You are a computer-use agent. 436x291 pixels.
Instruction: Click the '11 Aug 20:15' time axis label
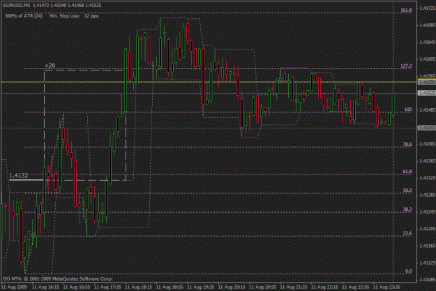[x=232, y=287]
